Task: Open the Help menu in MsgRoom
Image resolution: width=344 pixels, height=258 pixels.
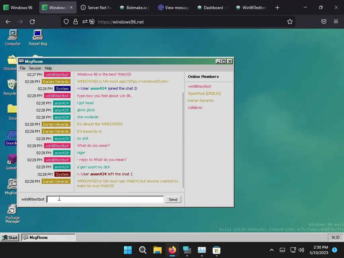Action: 48,68
